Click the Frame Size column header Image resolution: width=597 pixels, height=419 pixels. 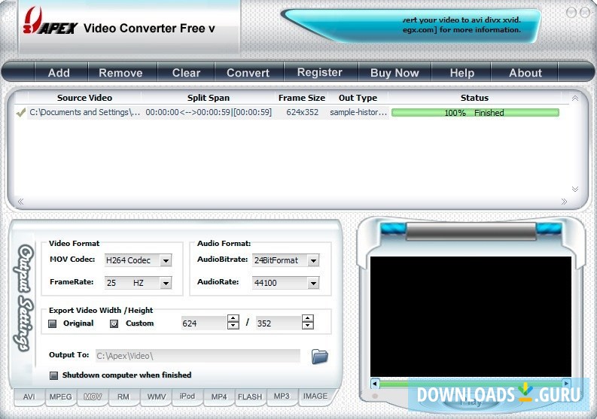[302, 98]
